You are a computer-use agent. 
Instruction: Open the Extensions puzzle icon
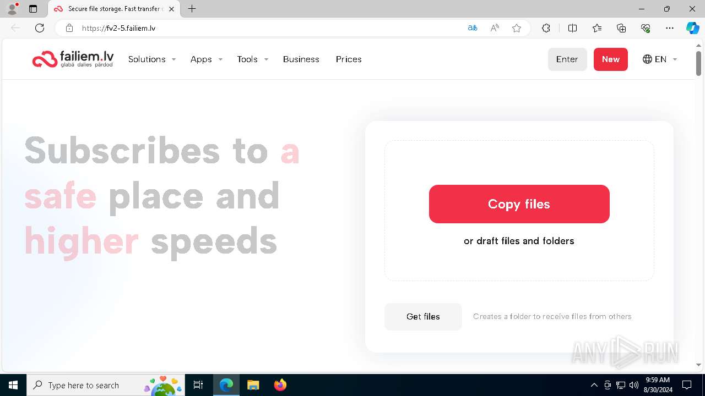click(546, 28)
